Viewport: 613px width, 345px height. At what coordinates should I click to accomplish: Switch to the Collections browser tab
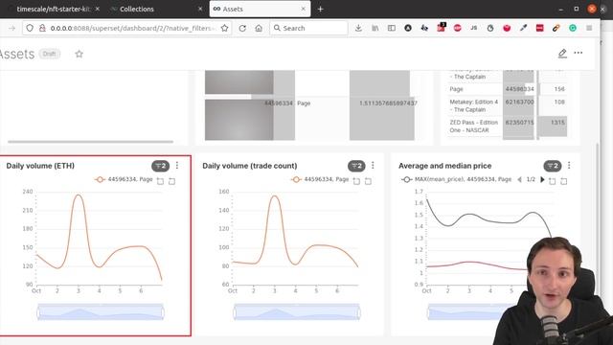137,9
